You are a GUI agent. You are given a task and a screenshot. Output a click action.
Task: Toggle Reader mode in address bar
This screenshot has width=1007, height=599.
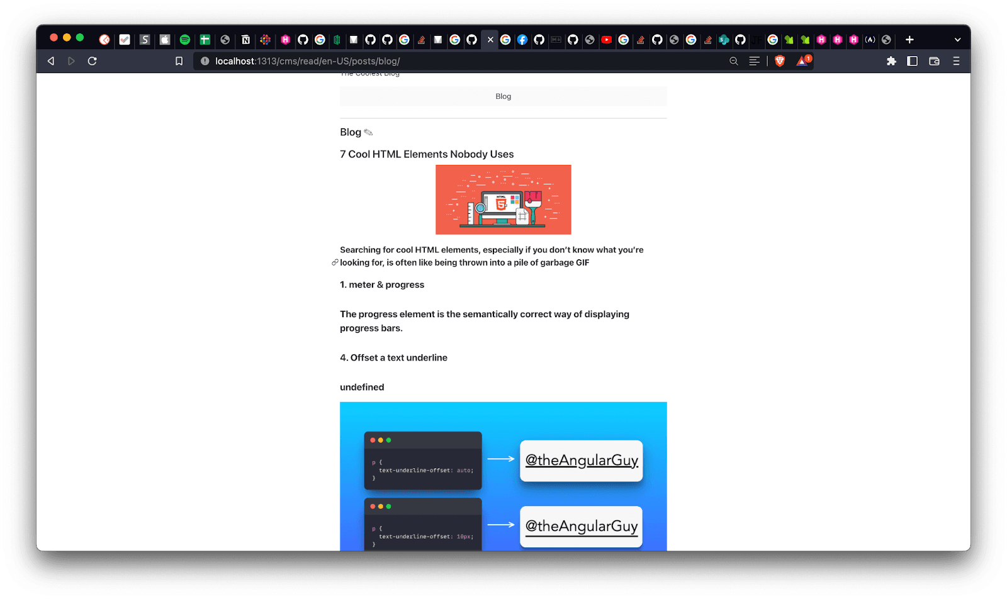754,61
